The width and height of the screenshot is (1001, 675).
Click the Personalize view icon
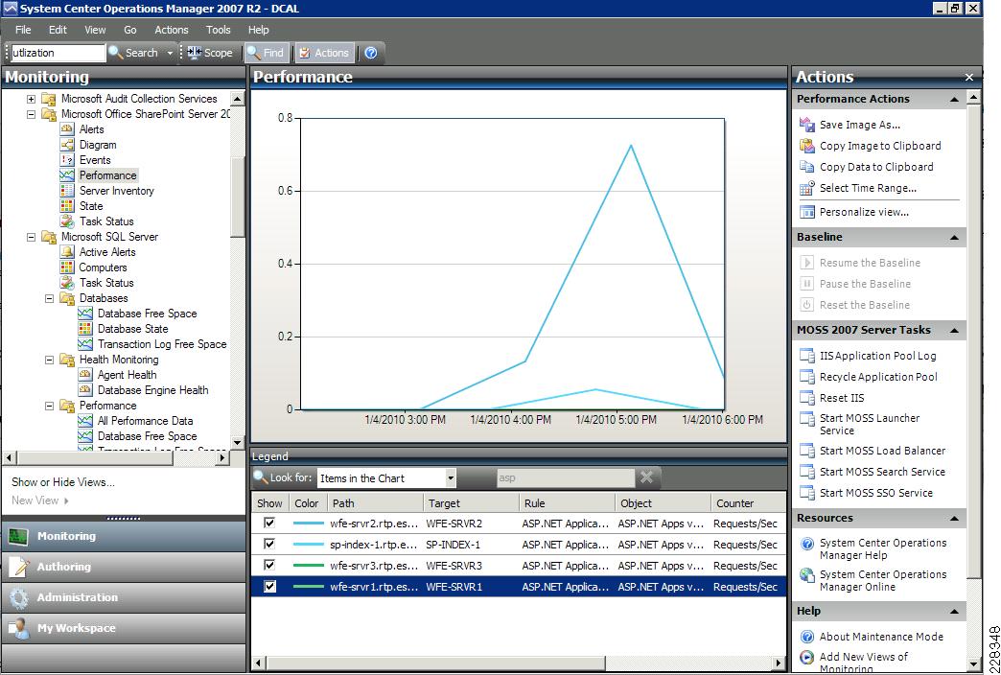coord(807,212)
